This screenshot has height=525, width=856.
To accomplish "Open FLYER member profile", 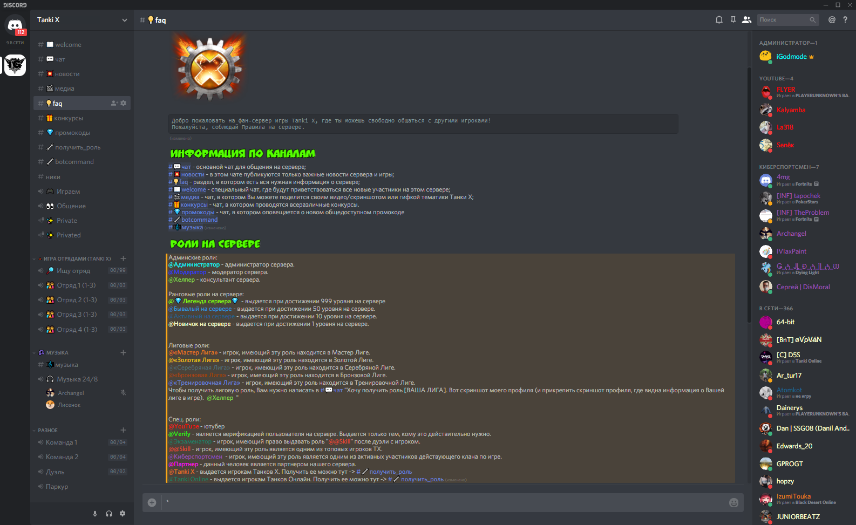I will pyautogui.click(x=803, y=92).
